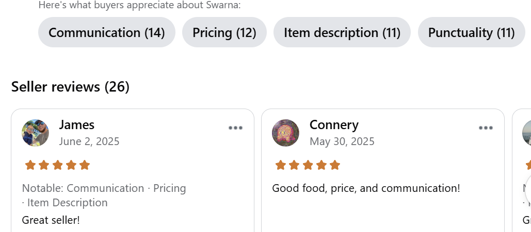This screenshot has height=232, width=531.
Task: Select the Punctuality (11) chip
Action: coord(471,32)
